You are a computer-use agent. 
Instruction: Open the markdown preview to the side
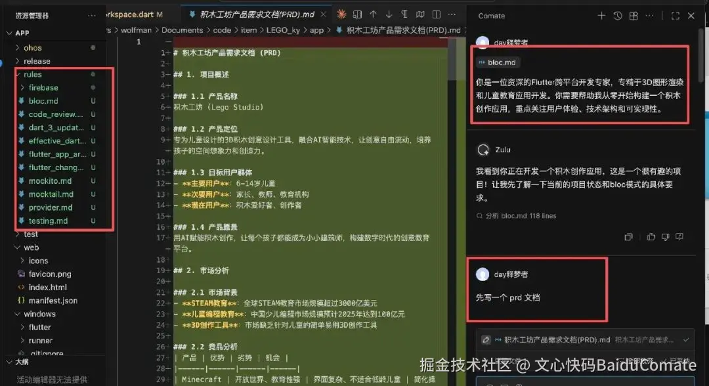pyautogui.click(x=357, y=14)
